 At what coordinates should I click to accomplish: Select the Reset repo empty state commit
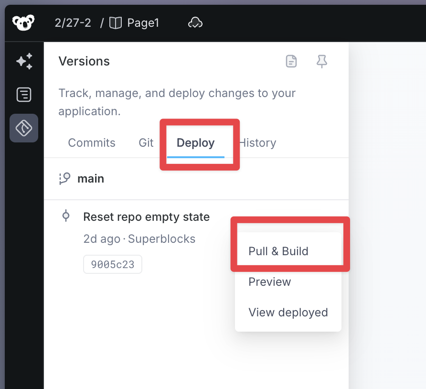pyautogui.click(x=146, y=217)
